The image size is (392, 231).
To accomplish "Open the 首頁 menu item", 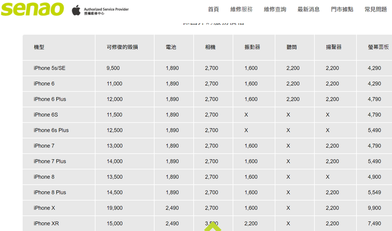I will [x=213, y=9].
